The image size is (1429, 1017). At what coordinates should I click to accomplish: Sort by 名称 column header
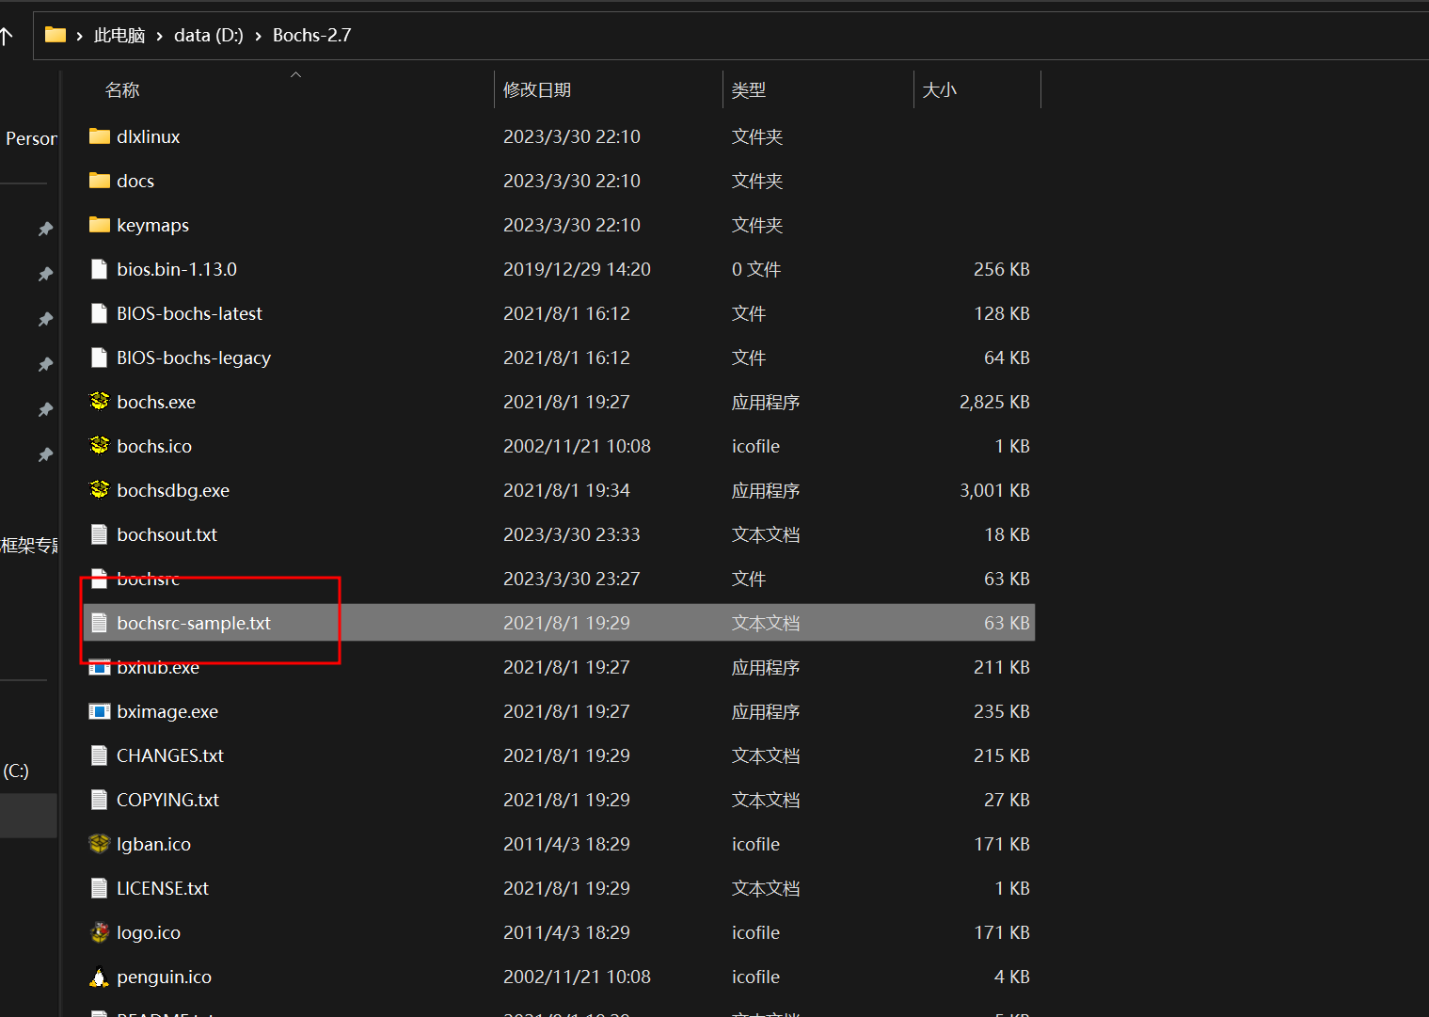click(122, 89)
